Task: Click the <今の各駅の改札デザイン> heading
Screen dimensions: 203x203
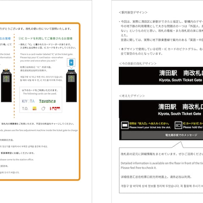Action: [x=137, y=63]
